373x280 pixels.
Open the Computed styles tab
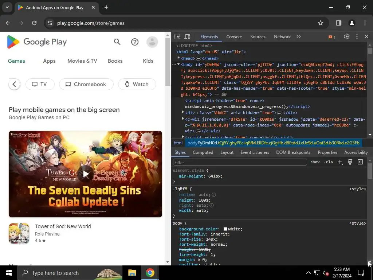pyautogui.click(x=203, y=152)
